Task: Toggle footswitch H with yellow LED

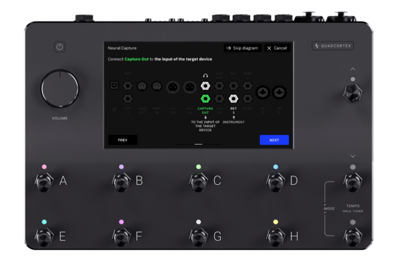Action: pos(275,236)
